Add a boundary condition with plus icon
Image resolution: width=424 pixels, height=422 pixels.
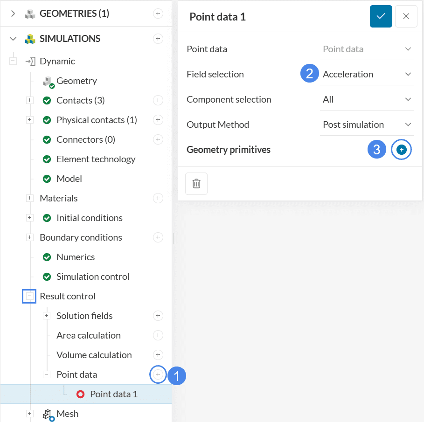158,237
